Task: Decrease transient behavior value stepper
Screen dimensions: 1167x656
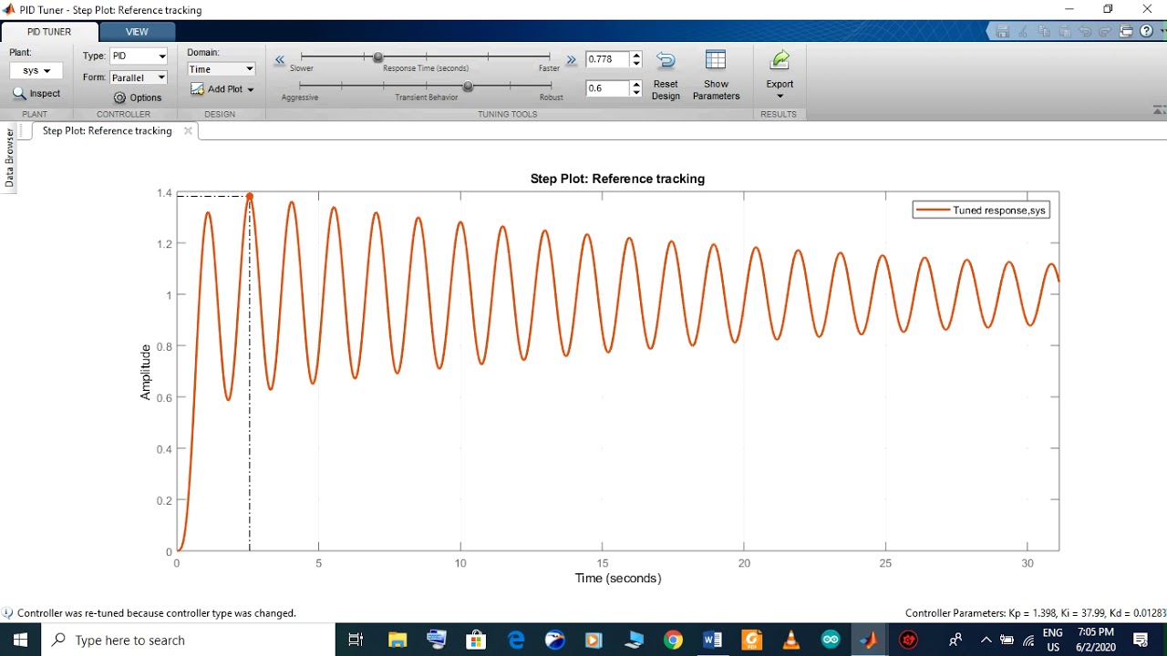Action: [x=636, y=93]
